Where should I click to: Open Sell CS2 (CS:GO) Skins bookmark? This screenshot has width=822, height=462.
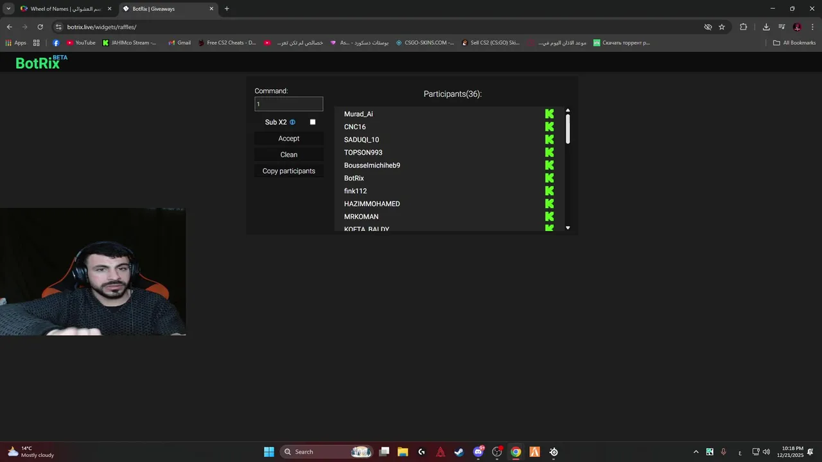pyautogui.click(x=491, y=43)
